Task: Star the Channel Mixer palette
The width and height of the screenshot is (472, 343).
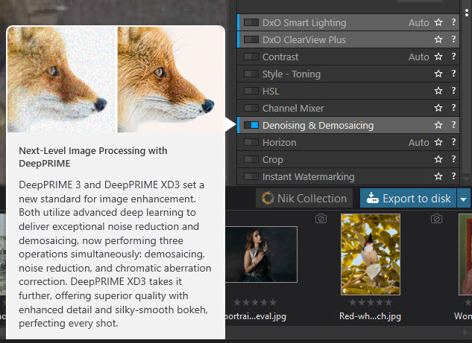Action: 438,108
